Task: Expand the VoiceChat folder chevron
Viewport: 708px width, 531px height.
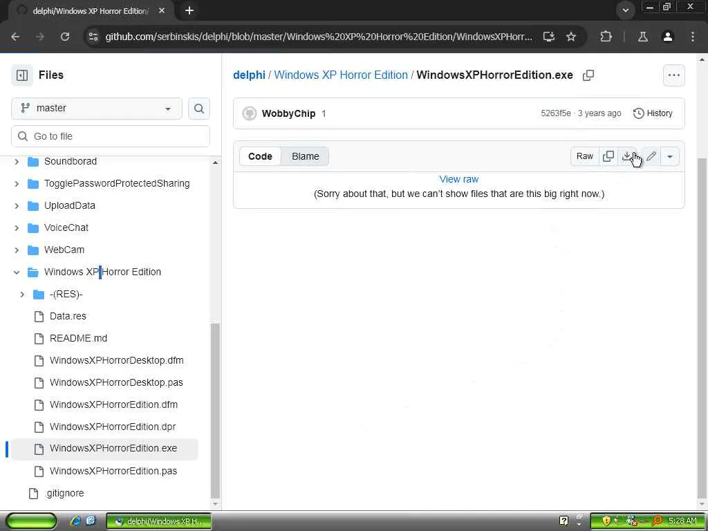Action: 17,227
